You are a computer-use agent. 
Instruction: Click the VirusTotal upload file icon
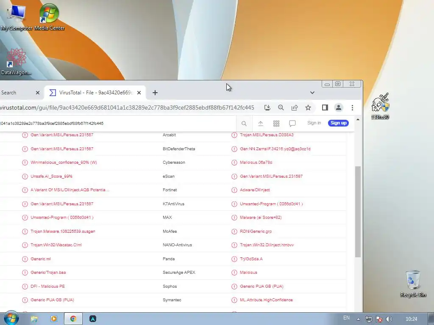pyautogui.click(x=261, y=123)
